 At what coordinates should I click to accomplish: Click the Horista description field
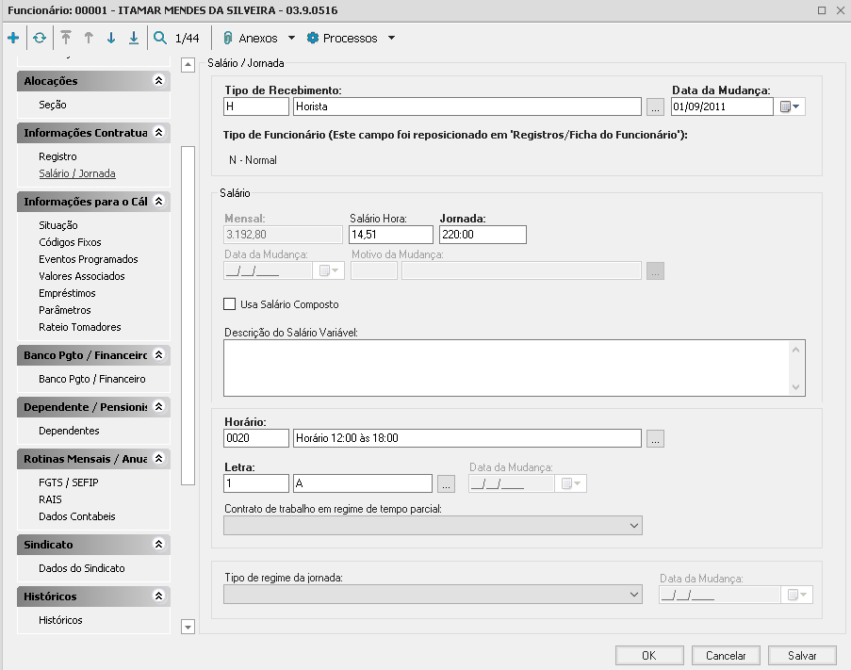pos(467,106)
